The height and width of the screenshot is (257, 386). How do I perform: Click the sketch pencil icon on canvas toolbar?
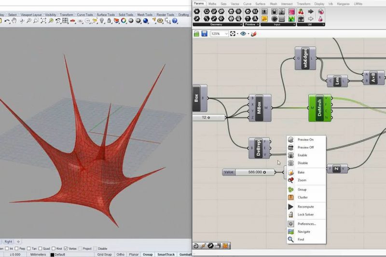[254, 34]
